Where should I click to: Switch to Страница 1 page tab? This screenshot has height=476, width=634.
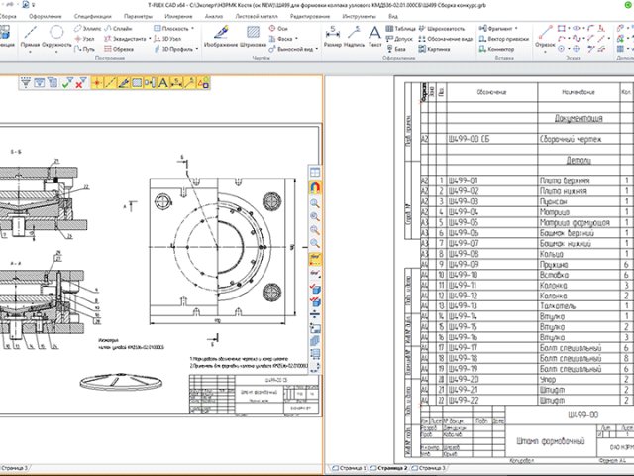(x=350, y=468)
